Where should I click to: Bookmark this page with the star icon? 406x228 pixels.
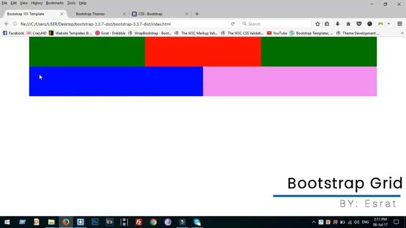click(317, 24)
